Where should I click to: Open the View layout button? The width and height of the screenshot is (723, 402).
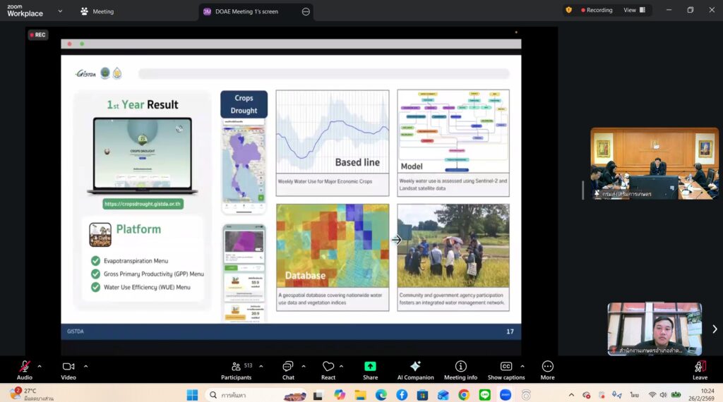(633, 11)
